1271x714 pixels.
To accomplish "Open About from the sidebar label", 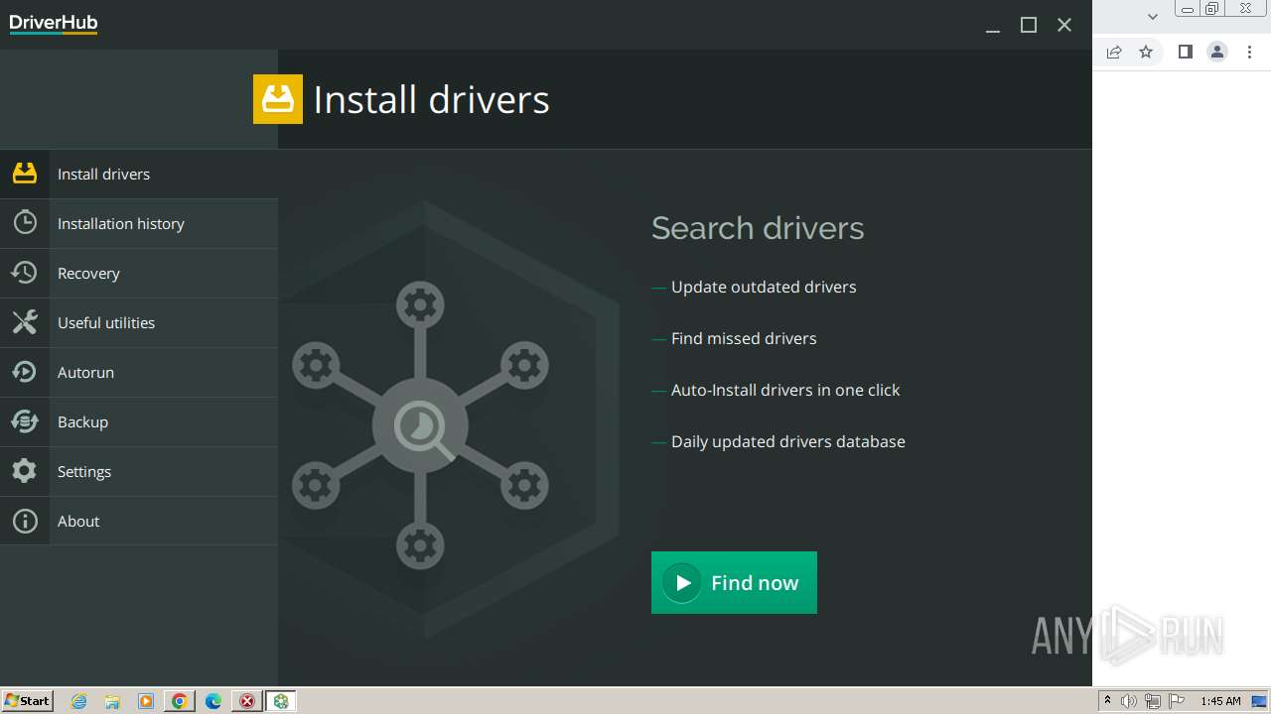I will [78, 521].
